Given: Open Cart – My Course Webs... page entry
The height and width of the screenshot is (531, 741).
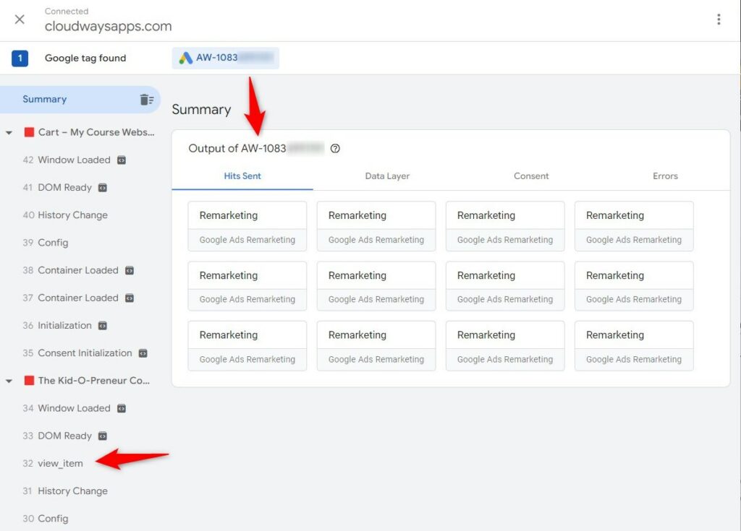Looking at the screenshot, I should [x=96, y=132].
